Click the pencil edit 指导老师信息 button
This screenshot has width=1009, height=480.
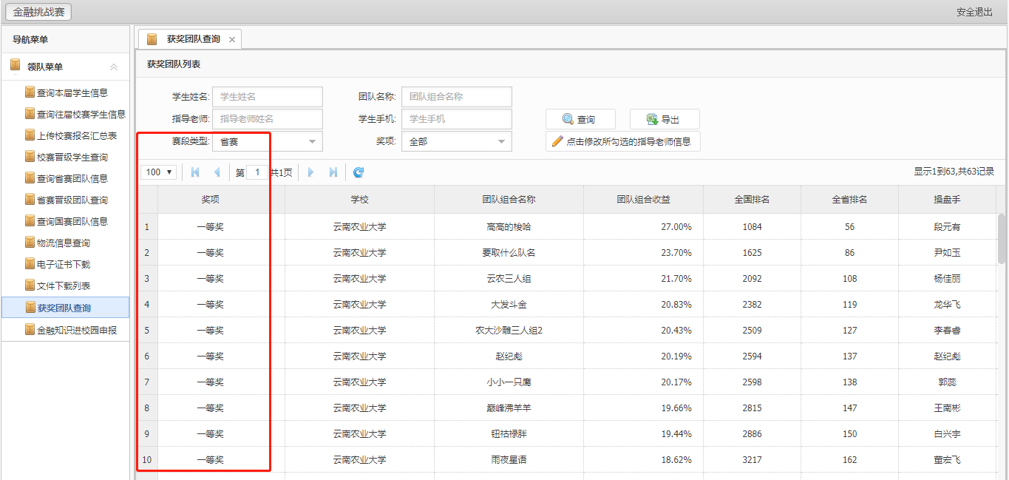tap(622, 142)
